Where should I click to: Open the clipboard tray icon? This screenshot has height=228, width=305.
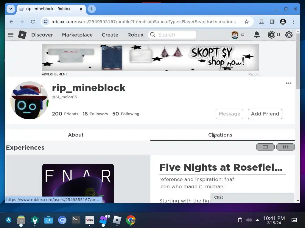tap(240, 220)
